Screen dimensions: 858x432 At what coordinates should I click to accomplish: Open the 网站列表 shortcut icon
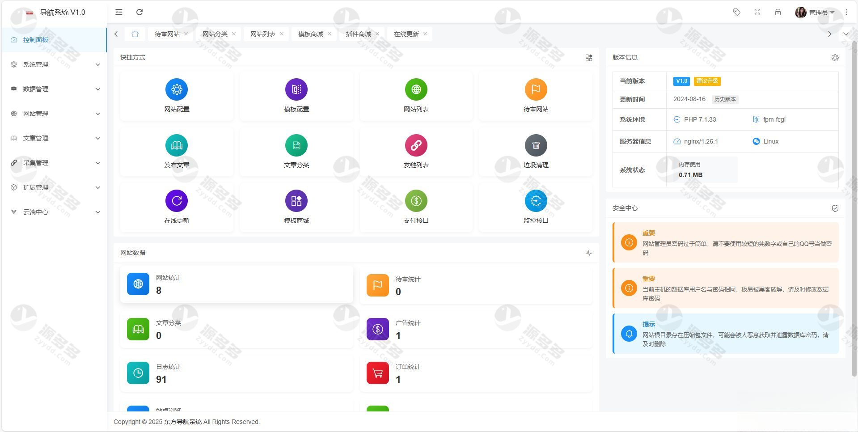coord(416,89)
